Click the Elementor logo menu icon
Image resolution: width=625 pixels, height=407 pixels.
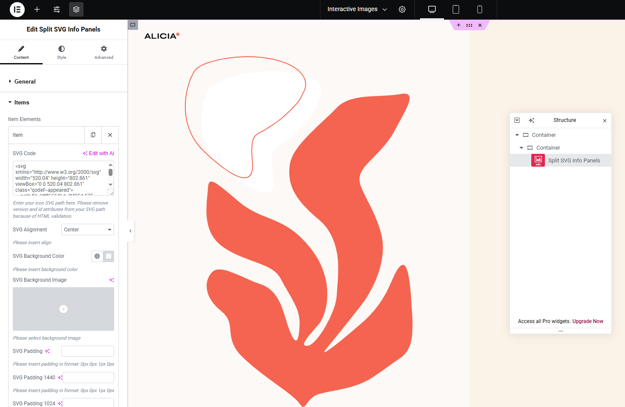click(17, 9)
